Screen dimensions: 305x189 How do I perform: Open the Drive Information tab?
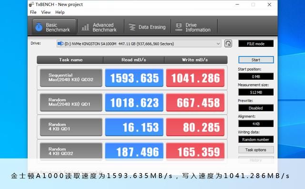194,27
